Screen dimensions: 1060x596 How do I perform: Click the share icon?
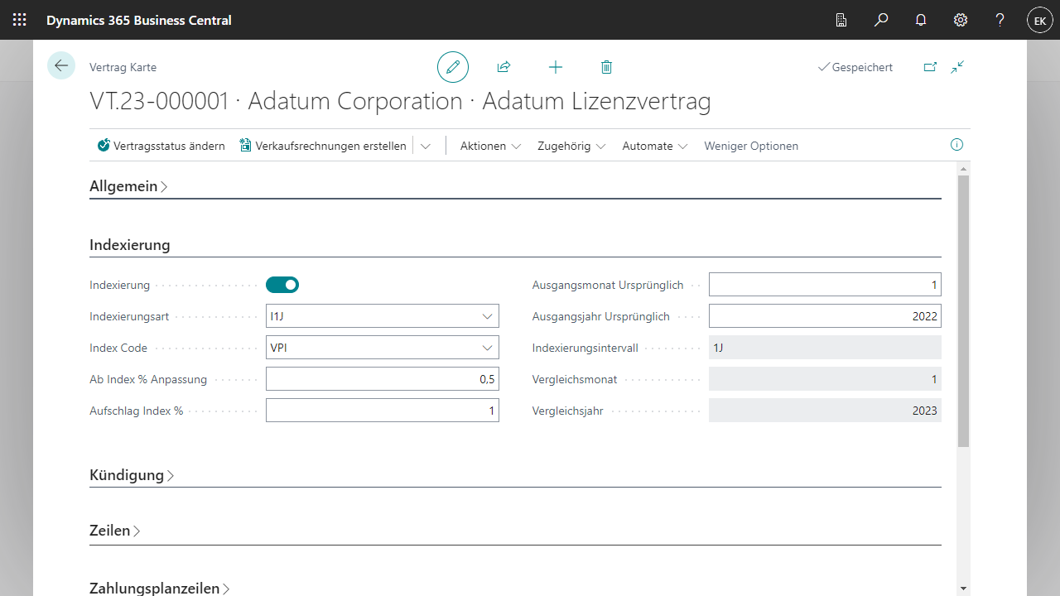click(x=503, y=67)
